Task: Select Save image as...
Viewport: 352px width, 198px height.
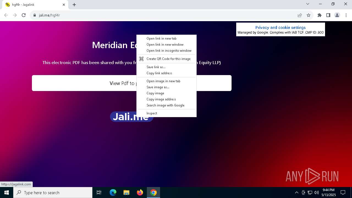Action: coord(167,87)
